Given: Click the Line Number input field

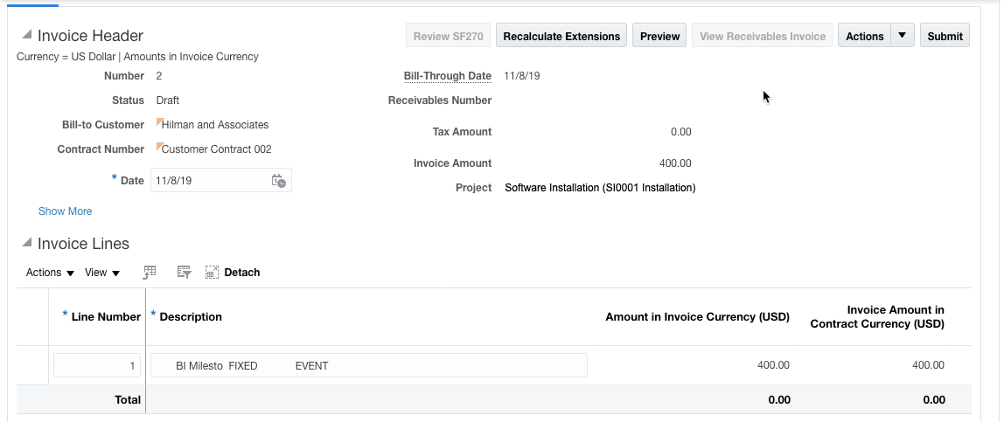Looking at the screenshot, I should coord(96,365).
